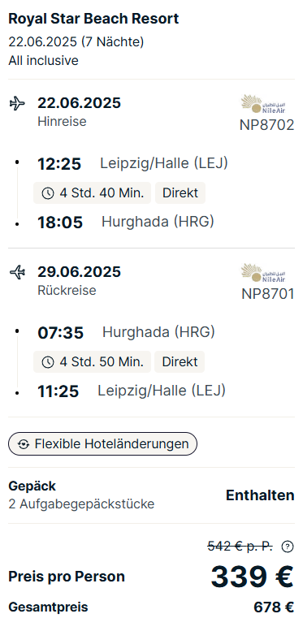Click the clock icon beside 4 Std. 50 Min.
This screenshot has height=631, width=303.
pyautogui.click(x=48, y=362)
